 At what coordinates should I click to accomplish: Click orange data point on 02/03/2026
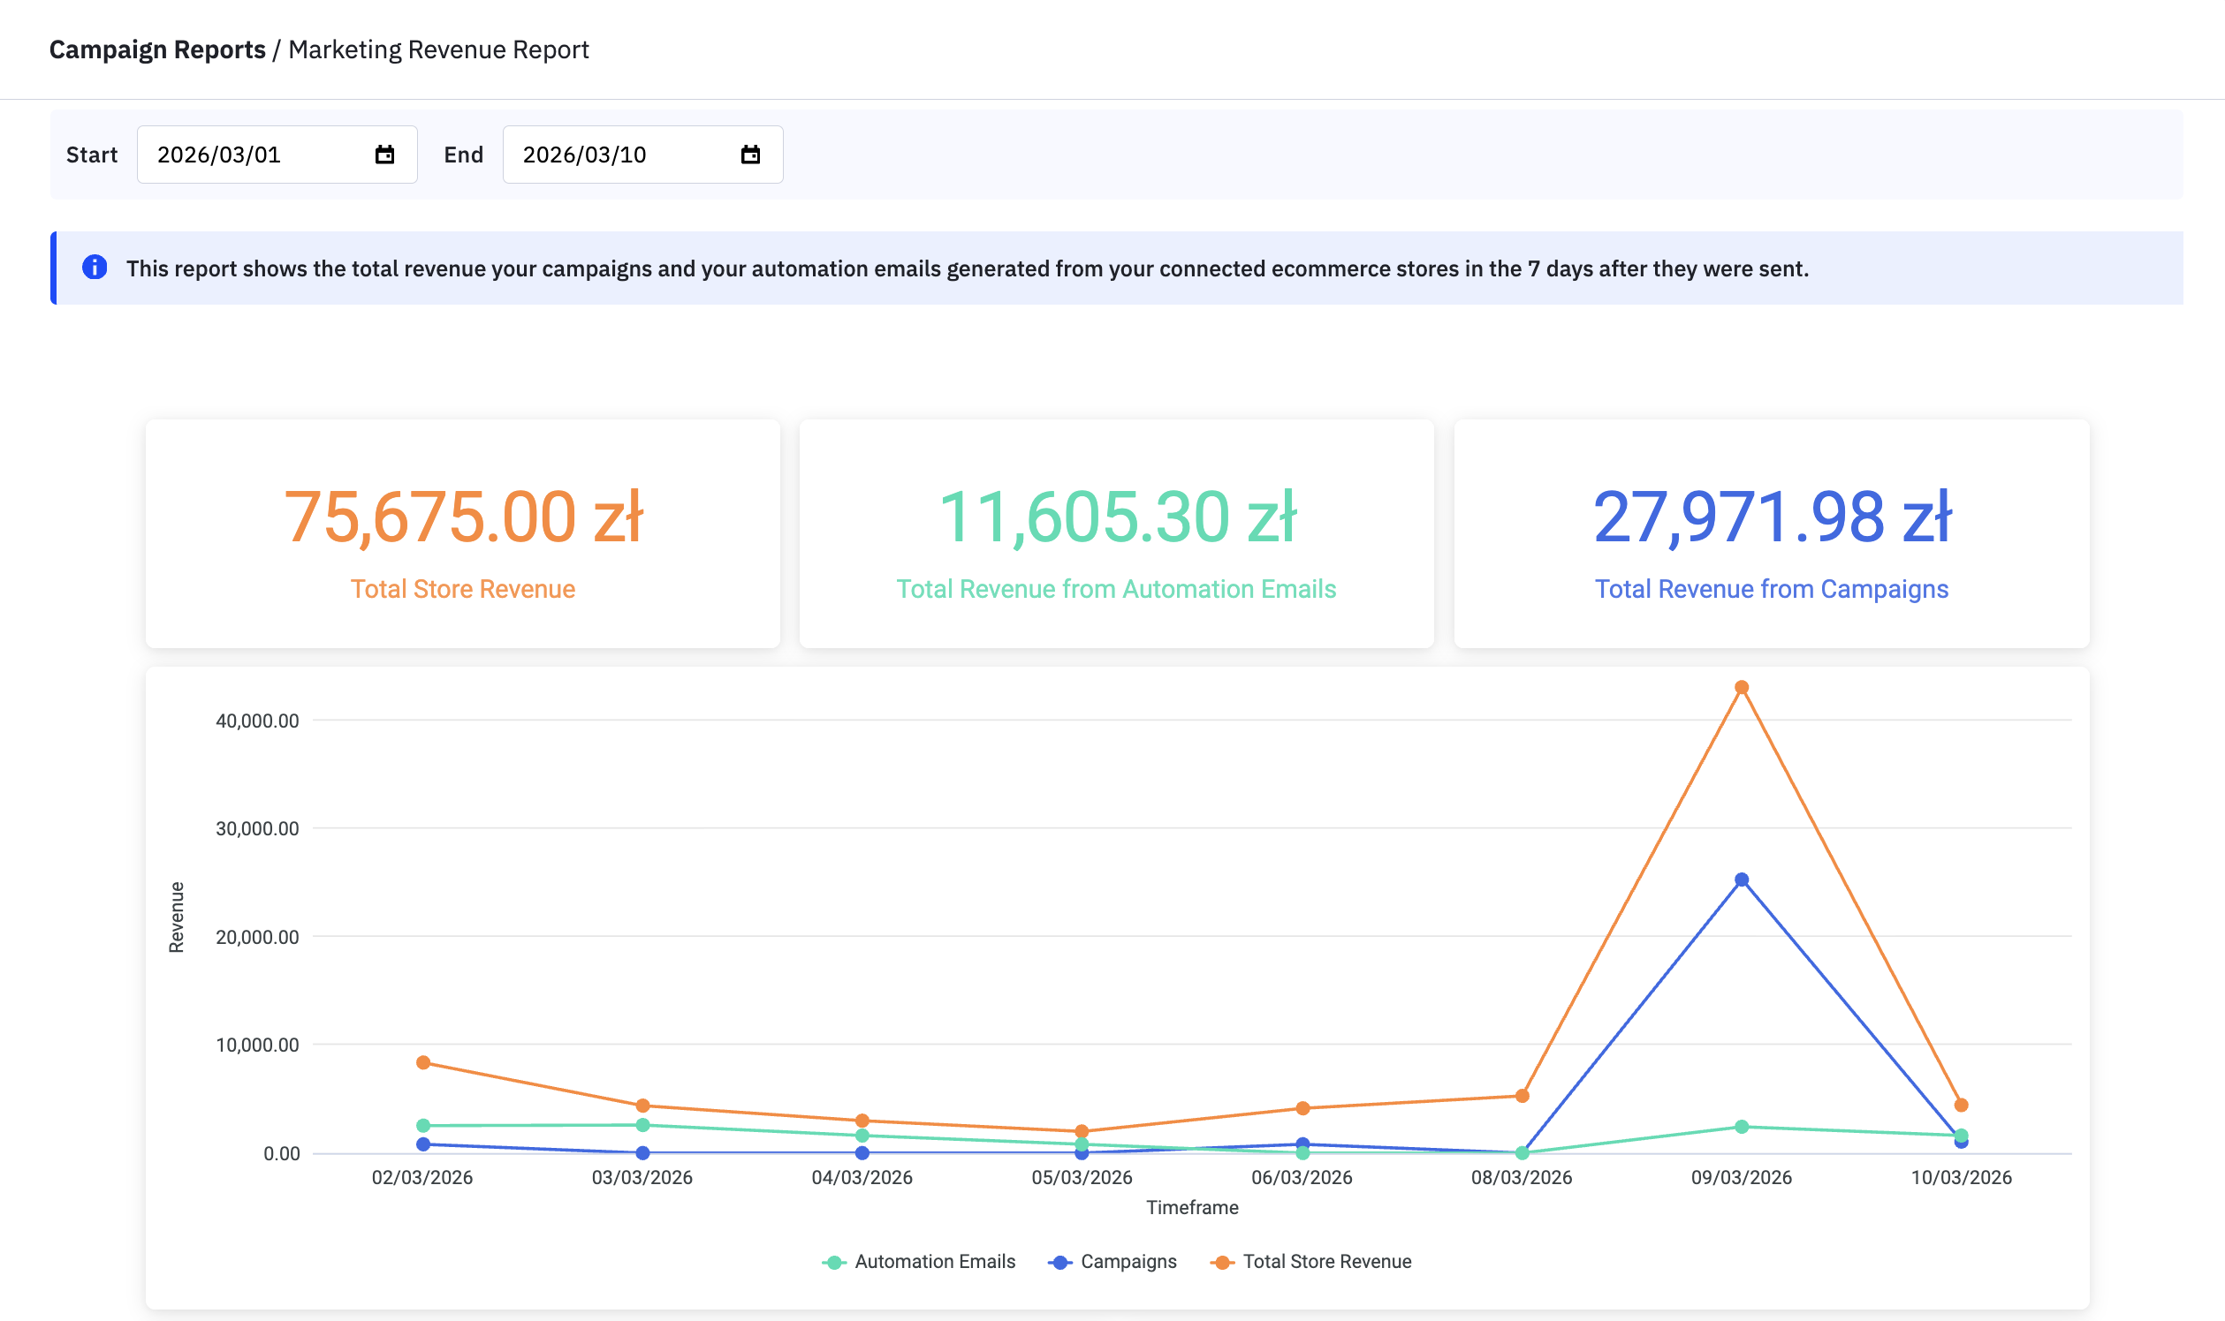coord(423,1063)
